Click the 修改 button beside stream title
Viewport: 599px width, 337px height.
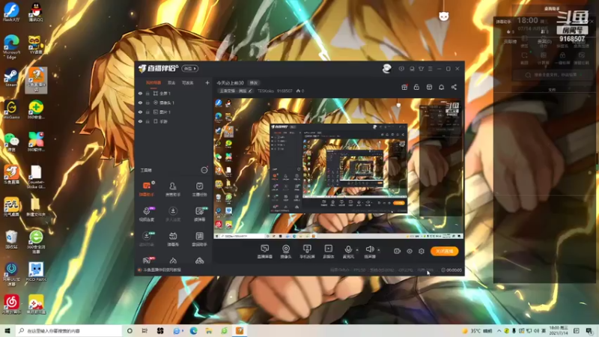(253, 82)
